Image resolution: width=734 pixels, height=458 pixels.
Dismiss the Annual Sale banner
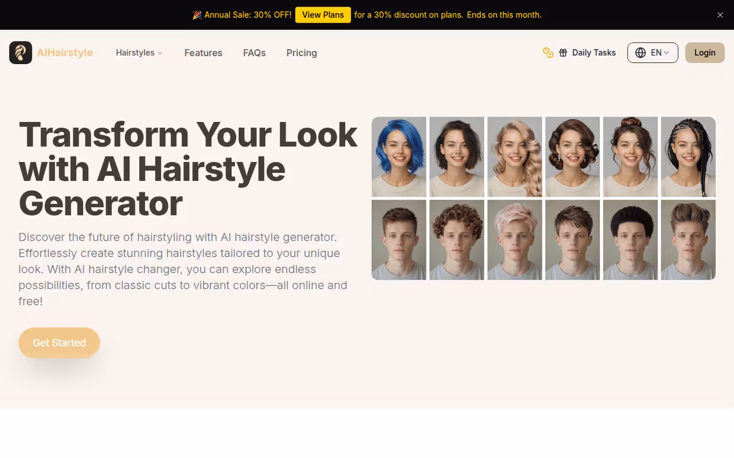coord(720,15)
